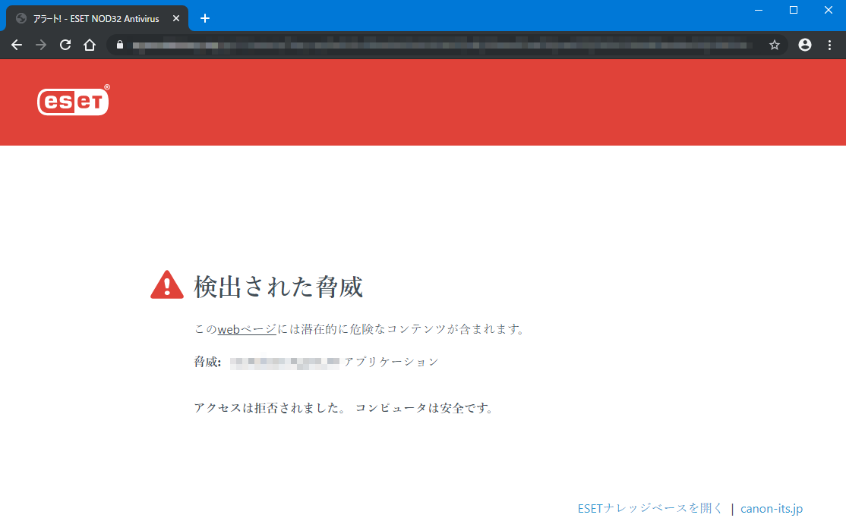Viewport: 846px width, 521px height.
Task: Select the アラート! ESET NOD32 Antivirus tab
Action: pyautogui.click(x=96, y=19)
